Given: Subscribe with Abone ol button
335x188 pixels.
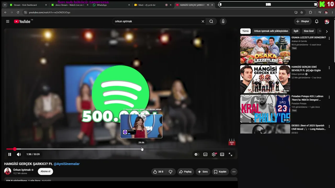Looking at the screenshot, I should point(46,172).
